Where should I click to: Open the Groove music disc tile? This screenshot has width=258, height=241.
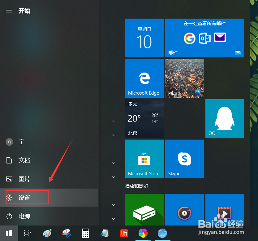pos(184,210)
